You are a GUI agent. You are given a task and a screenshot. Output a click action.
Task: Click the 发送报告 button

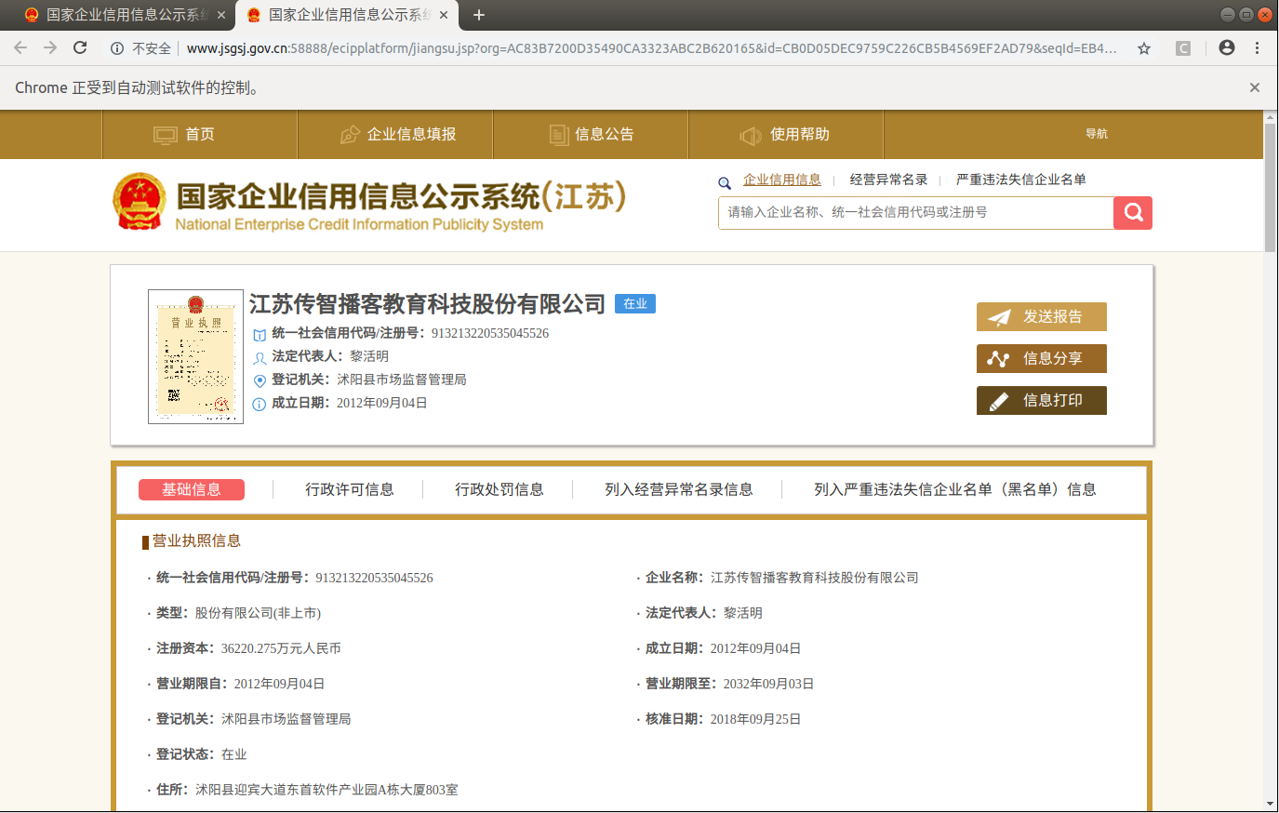tap(1042, 317)
